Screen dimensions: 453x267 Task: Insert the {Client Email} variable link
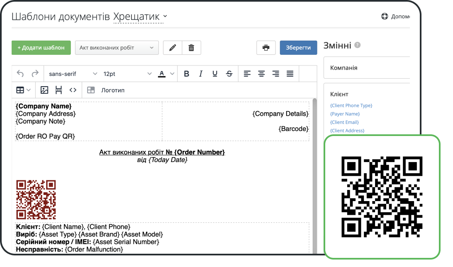tap(343, 122)
